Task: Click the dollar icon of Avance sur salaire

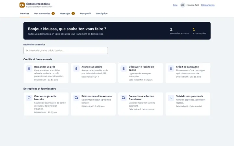Action: 76,68
